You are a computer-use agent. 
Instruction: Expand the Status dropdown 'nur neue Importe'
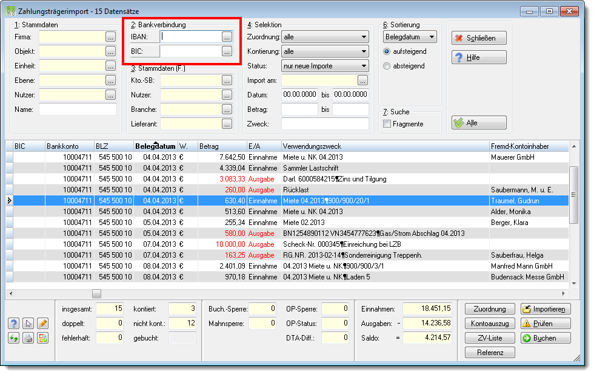point(325,66)
